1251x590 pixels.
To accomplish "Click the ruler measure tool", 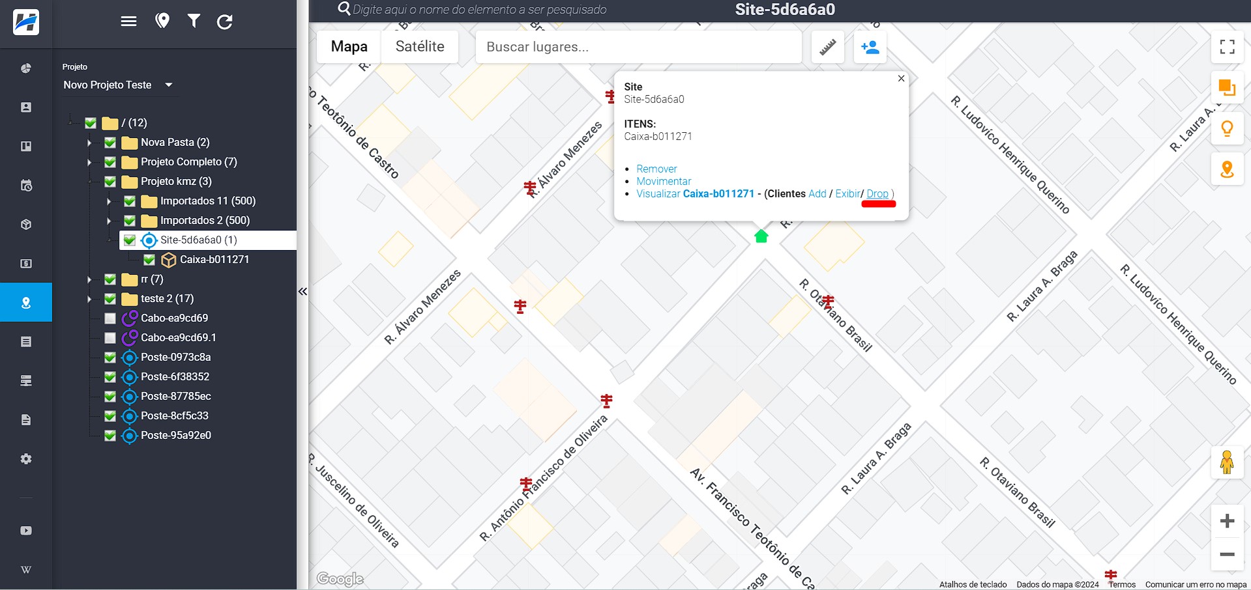I will tap(828, 47).
